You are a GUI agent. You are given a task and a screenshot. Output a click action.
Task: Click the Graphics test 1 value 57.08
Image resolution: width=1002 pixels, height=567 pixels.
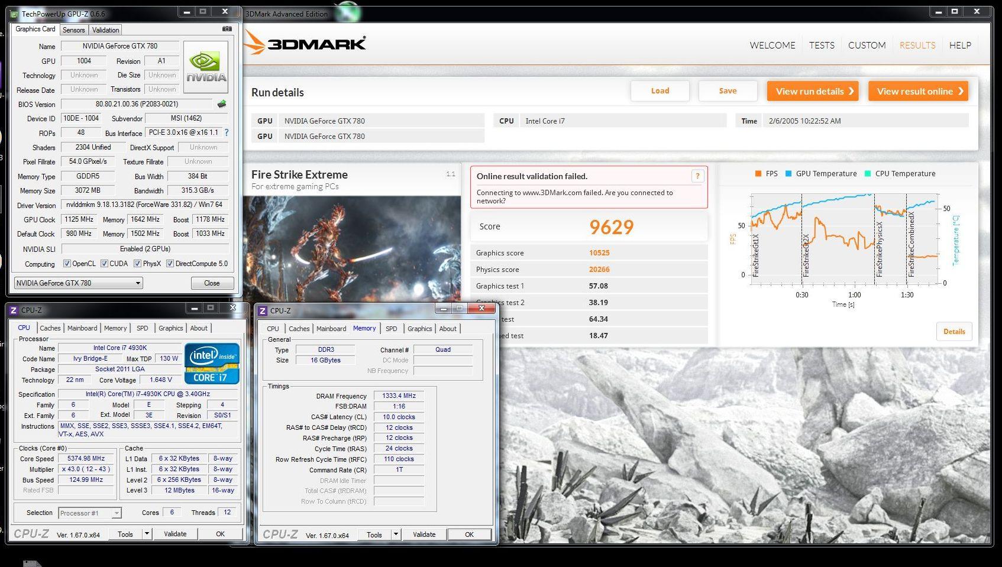point(599,286)
